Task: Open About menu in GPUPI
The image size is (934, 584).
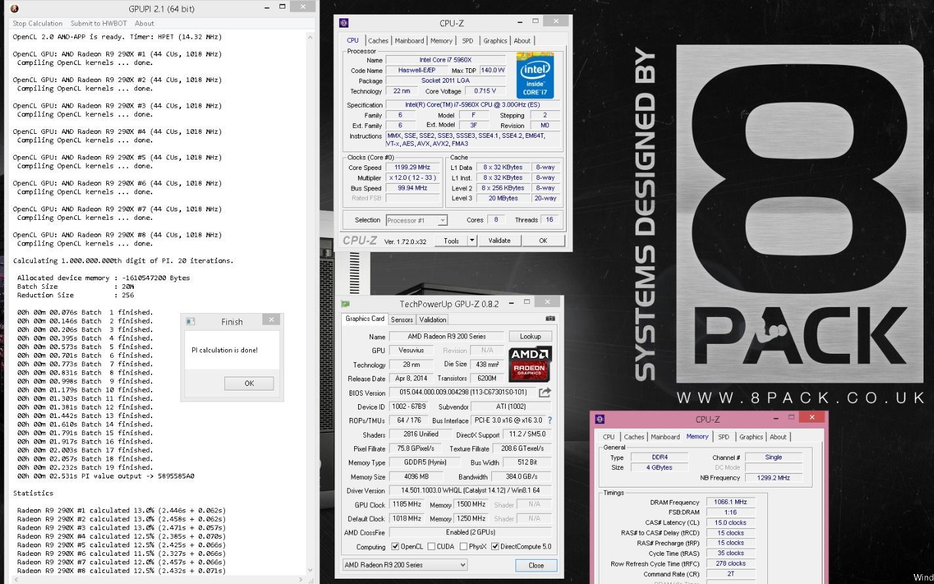Action: (144, 24)
